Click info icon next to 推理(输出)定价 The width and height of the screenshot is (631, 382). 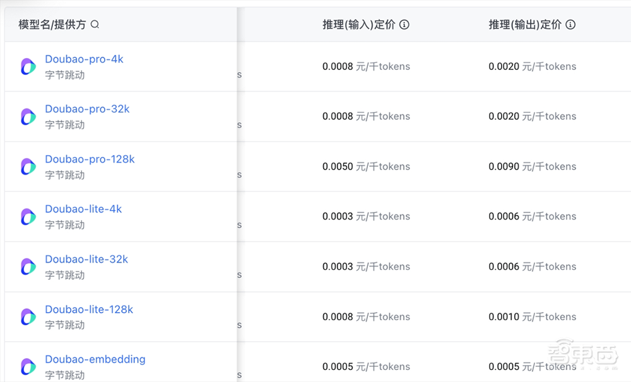pyautogui.click(x=570, y=25)
